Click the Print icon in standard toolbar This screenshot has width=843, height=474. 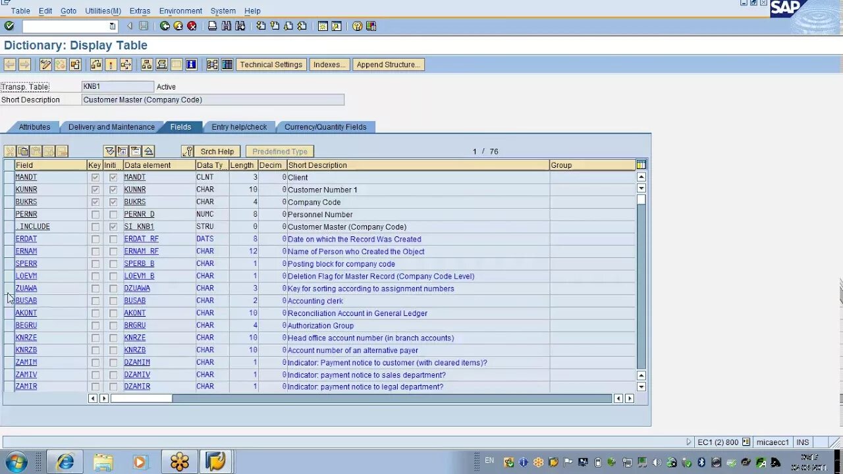[212, 26]
